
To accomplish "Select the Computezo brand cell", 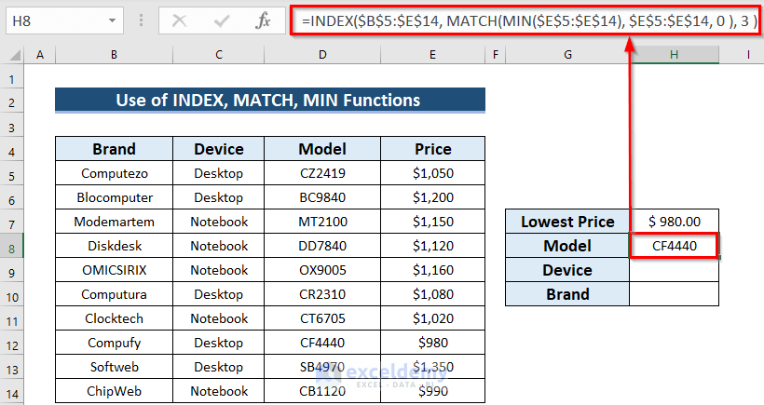I will (114, 173).
